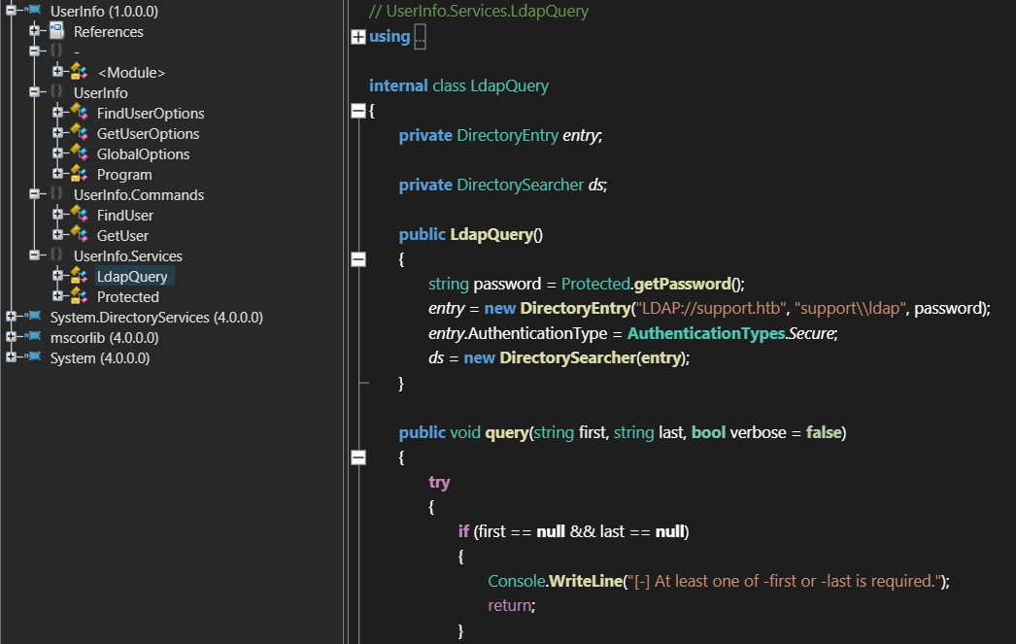Click the UserInfo.Services namespace braces icon
Screen dimensions: 1016x644
tap(56, 255)
